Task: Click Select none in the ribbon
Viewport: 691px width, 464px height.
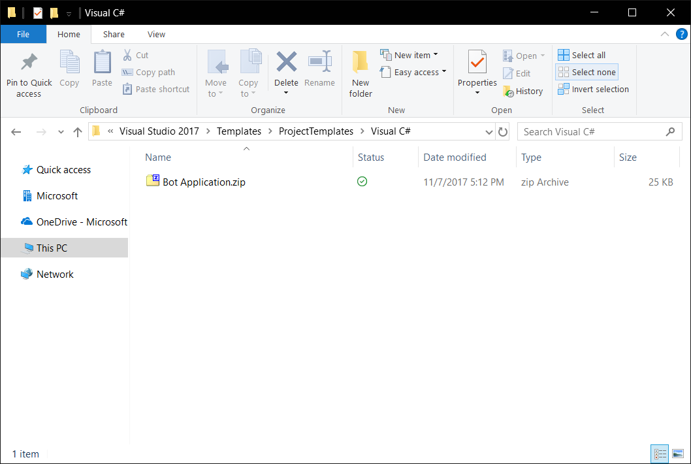Action: pos(587,73)
